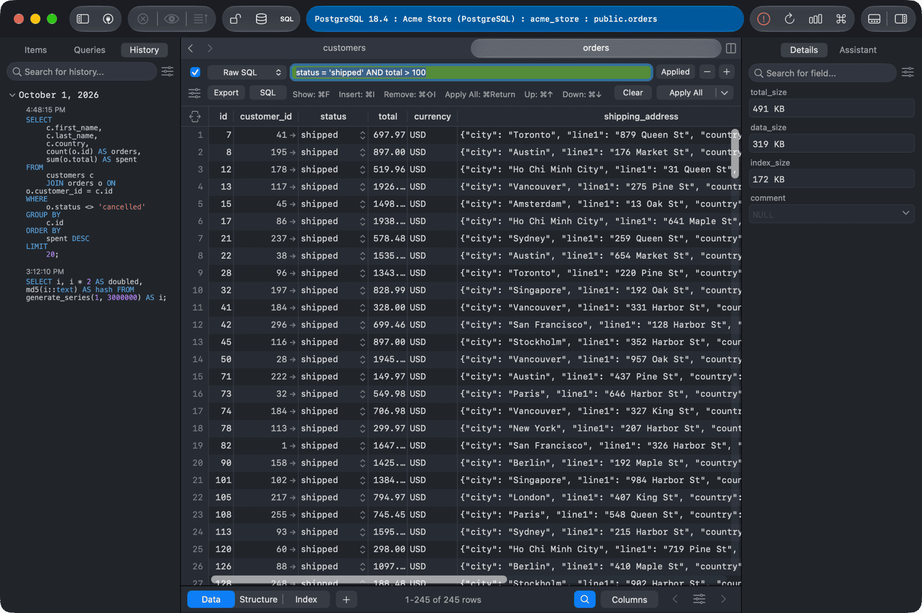This screenshot has width=922, height=613.
Task: Open status stepper for row id 8
Action: (x=362, y=152)
